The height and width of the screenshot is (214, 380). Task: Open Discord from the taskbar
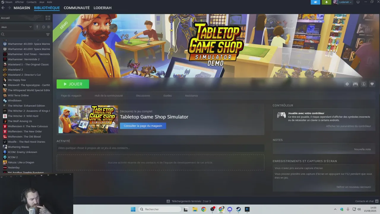point(229,209)
